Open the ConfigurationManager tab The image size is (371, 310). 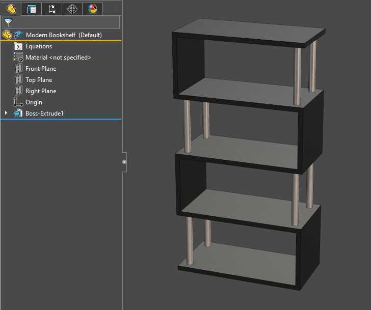(x=51, y=9)
